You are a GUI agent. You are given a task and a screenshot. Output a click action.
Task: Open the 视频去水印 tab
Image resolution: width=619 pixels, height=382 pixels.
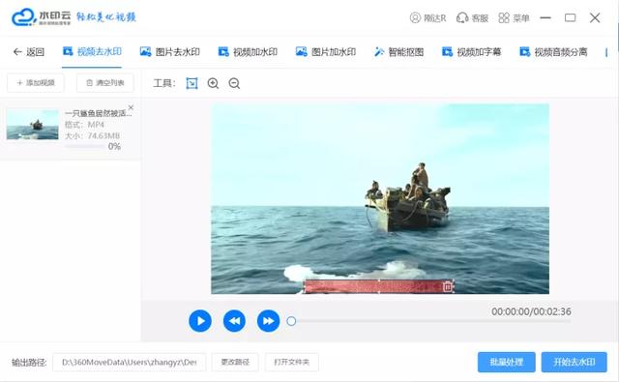click(x=92, y=51)
